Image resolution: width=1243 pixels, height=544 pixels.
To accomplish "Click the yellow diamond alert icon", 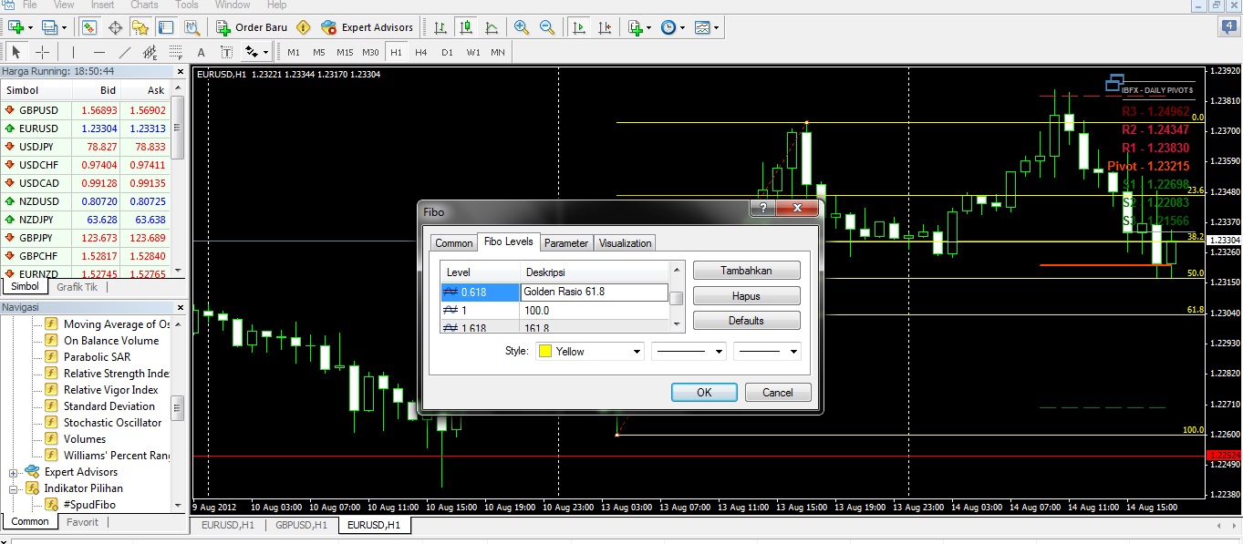I will click(x=303, y=27).
